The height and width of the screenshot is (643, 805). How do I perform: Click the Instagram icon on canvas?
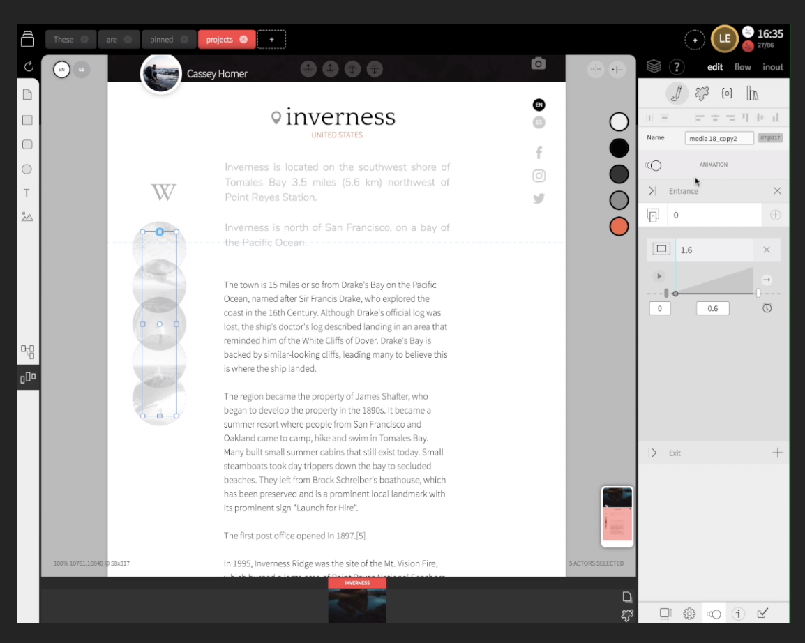tap(539, 176)
